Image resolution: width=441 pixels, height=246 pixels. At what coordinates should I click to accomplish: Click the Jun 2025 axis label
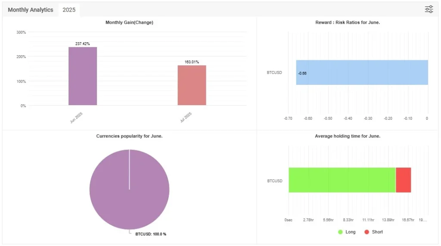(76, 117)
